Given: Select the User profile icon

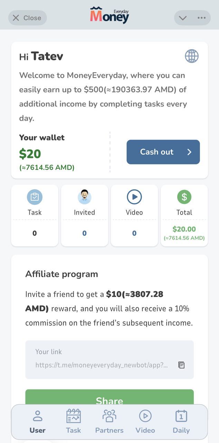Looking at the screenshot, I should click(37, 416).
